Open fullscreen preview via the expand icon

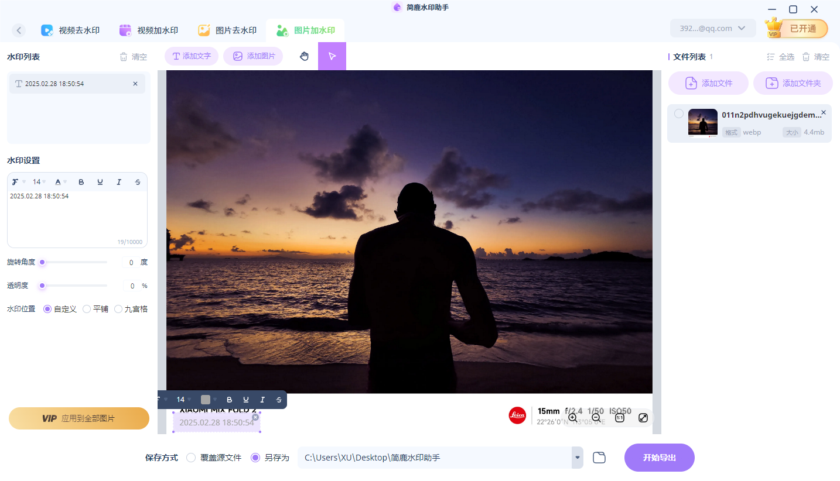tap(643, 418)
